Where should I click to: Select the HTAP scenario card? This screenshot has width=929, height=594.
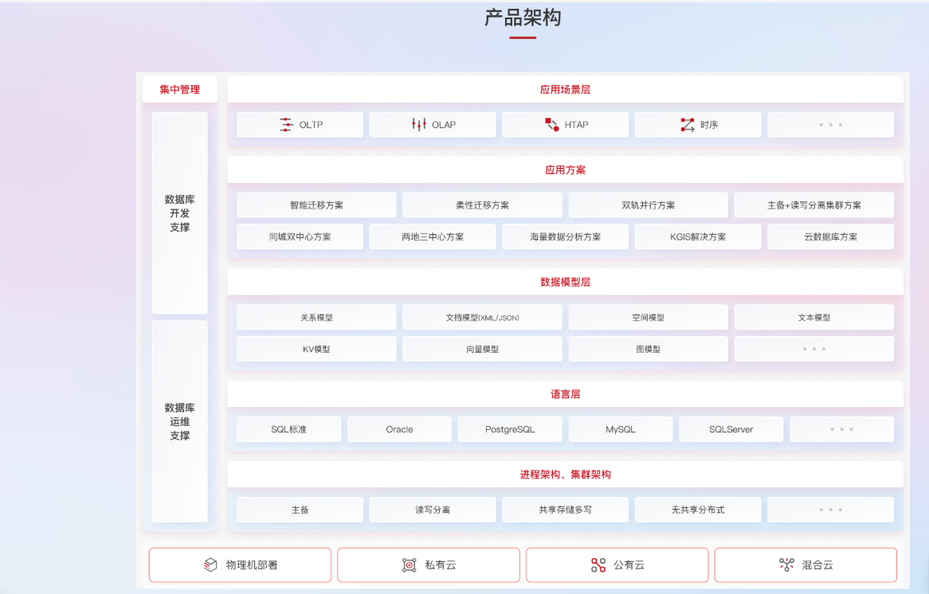tap(565, 125)
